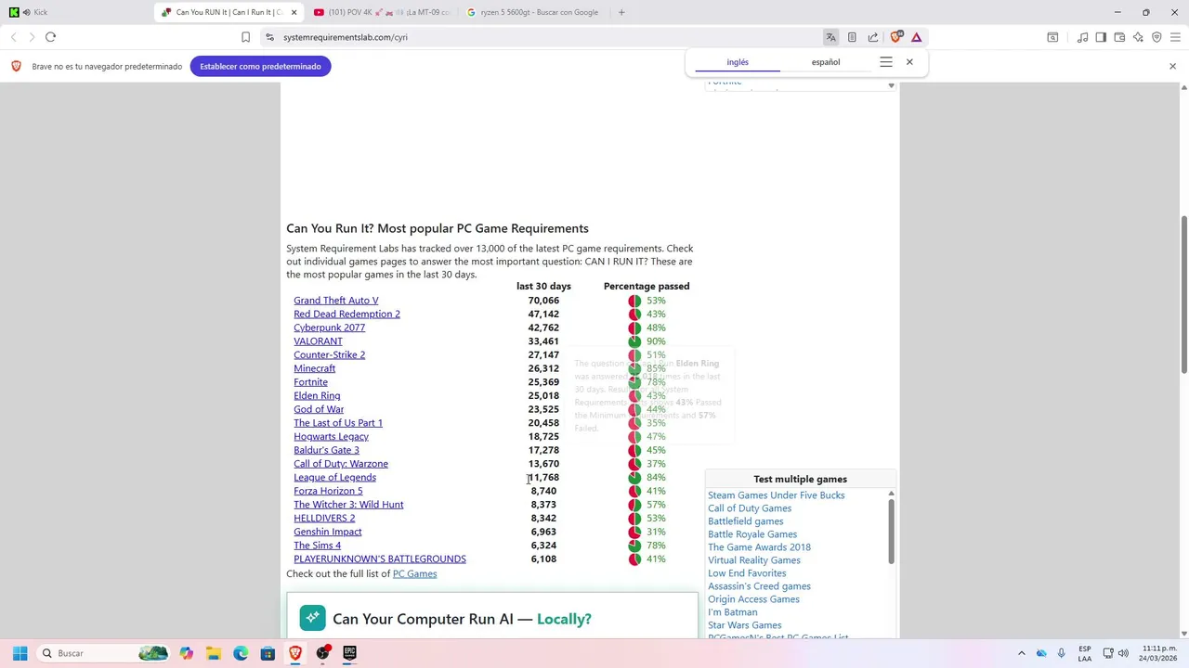The image size is (1189, 668).
Task: Dismiss the default browser notification bar
Action: tap(1172, 66)
